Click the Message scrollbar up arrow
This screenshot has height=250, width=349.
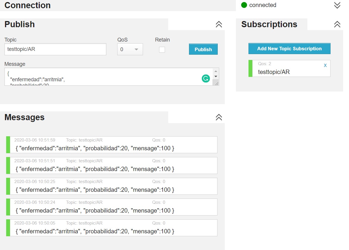tap(216, 71)
